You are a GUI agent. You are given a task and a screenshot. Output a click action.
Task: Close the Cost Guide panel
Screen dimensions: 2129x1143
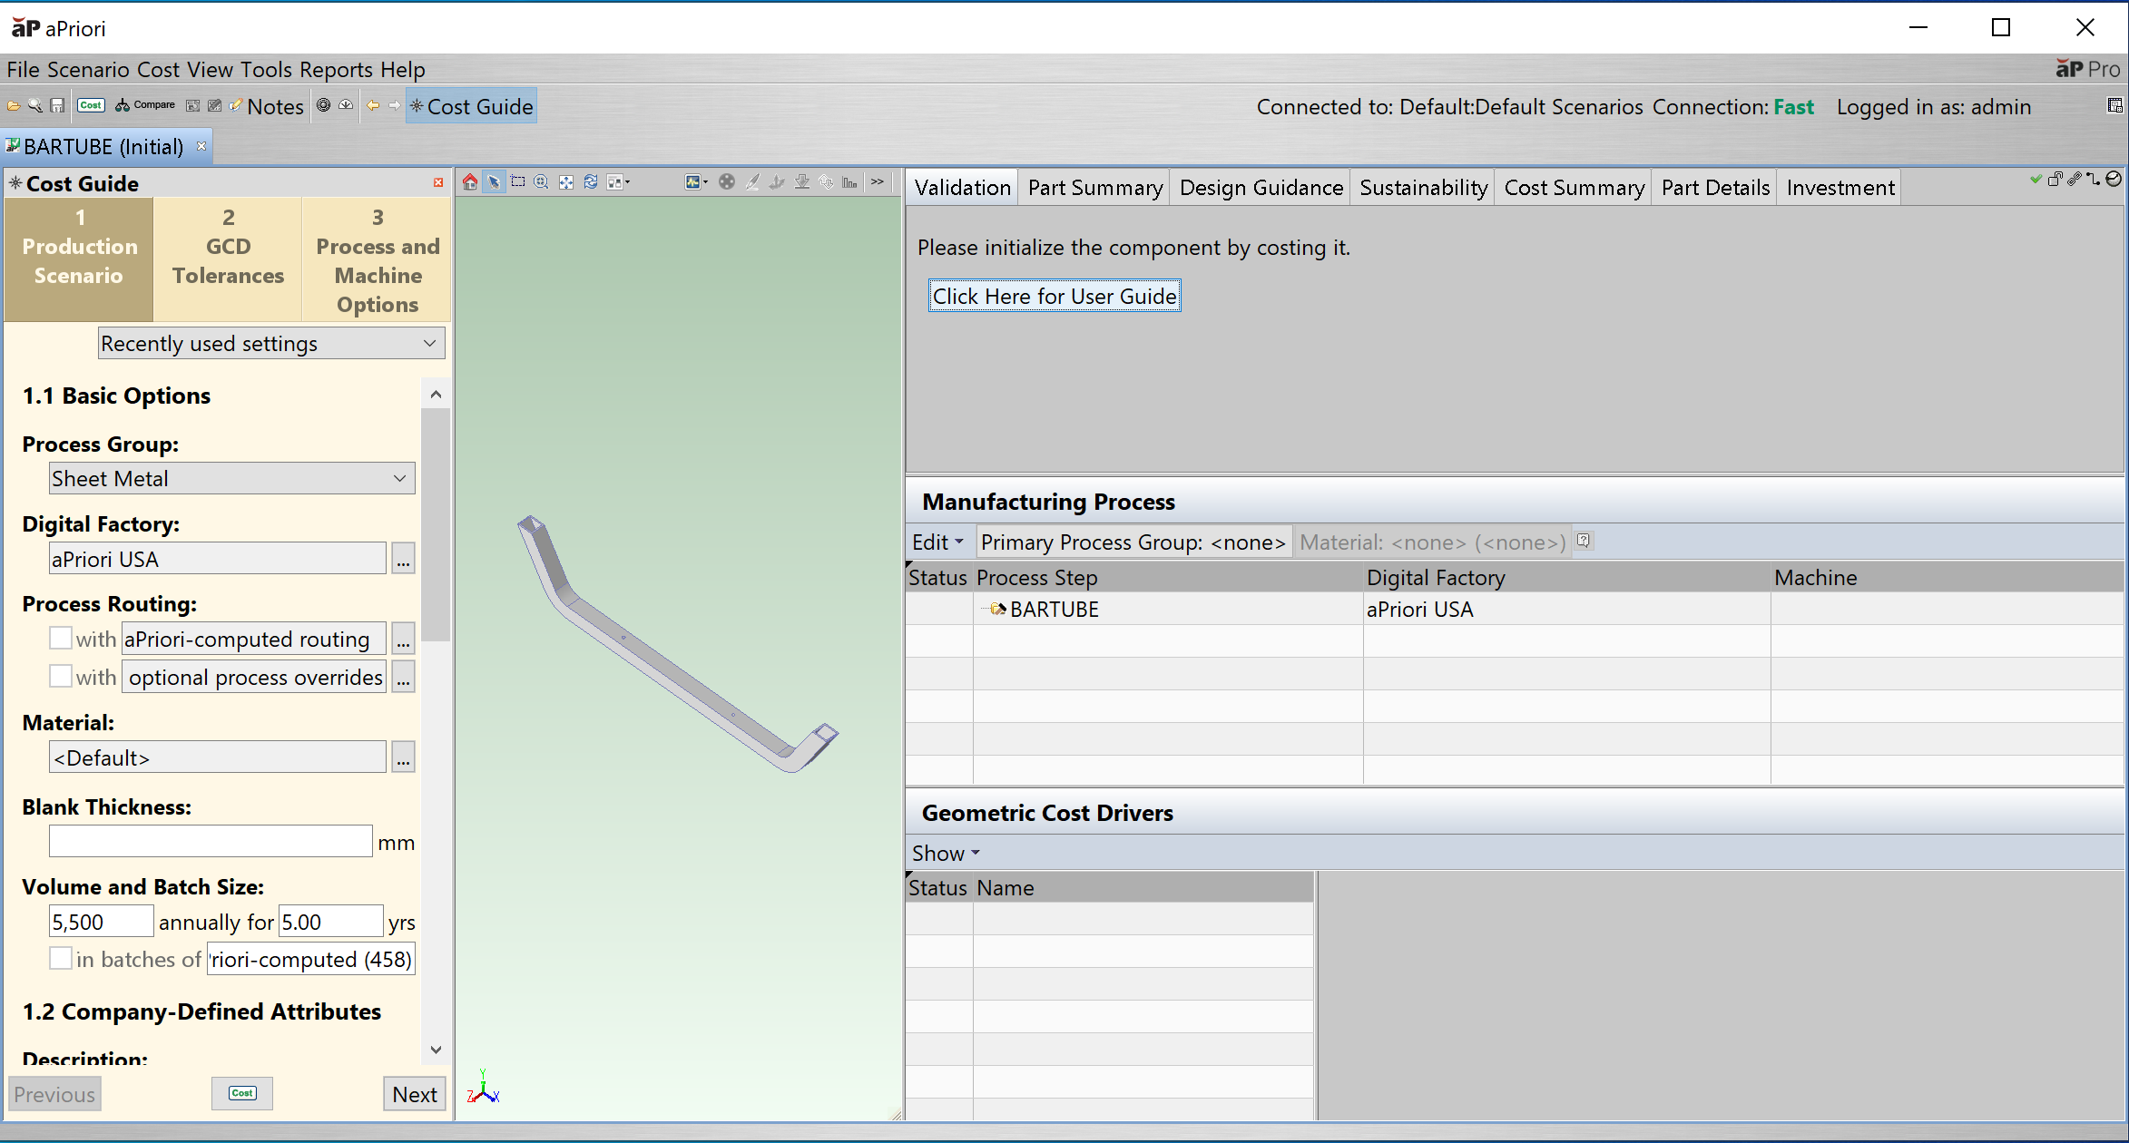438,183
